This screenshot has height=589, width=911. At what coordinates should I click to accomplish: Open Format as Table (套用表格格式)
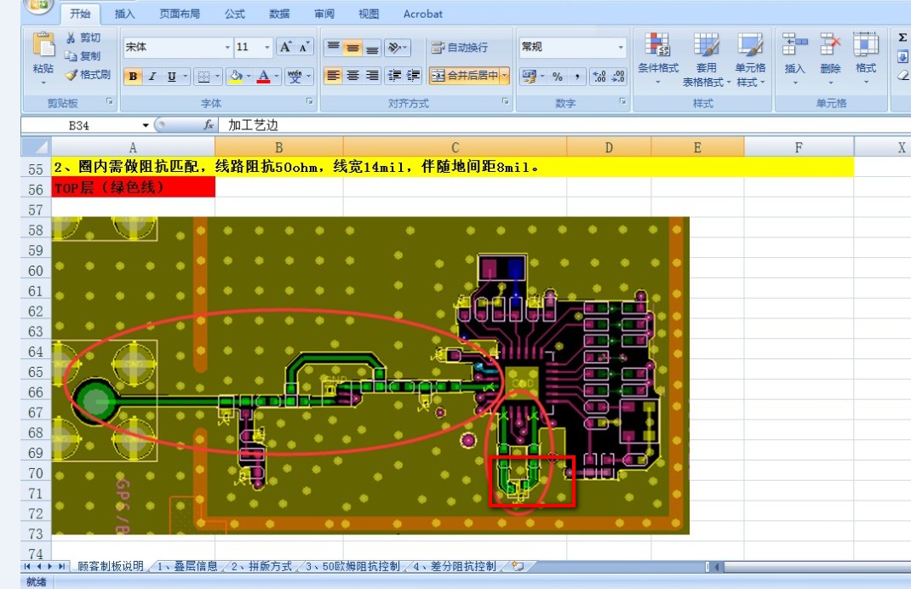click(707, 60)
